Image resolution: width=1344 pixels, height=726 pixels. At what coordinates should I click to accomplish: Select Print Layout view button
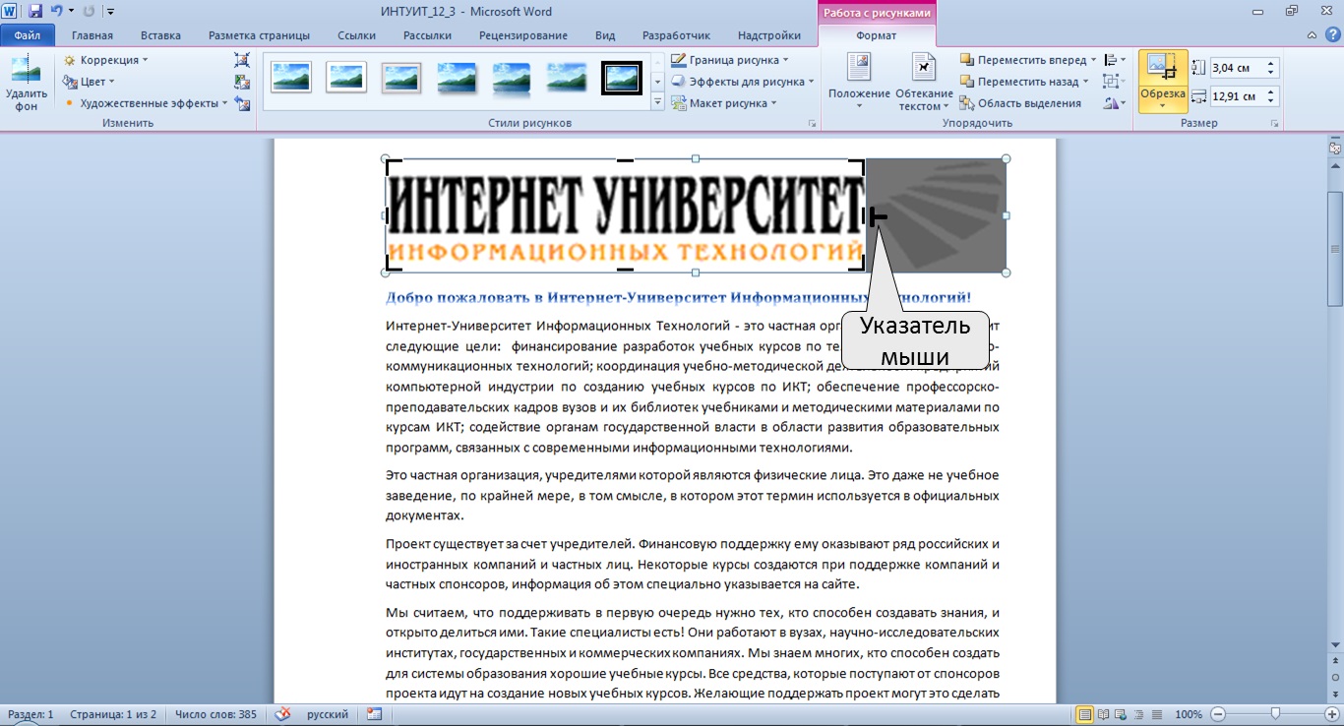click(1085, 714)
